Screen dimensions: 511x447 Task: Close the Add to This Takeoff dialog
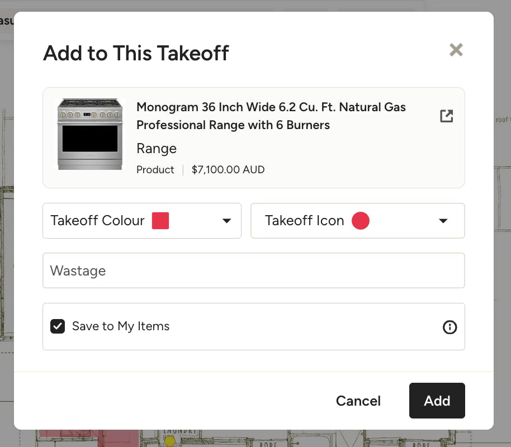[456, 50]
